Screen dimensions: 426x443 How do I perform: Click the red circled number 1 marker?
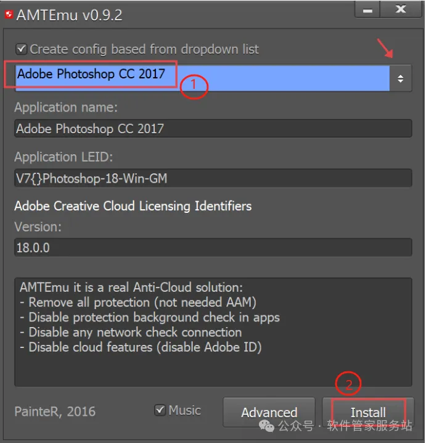pyautogui.click(x=194, y=87)
